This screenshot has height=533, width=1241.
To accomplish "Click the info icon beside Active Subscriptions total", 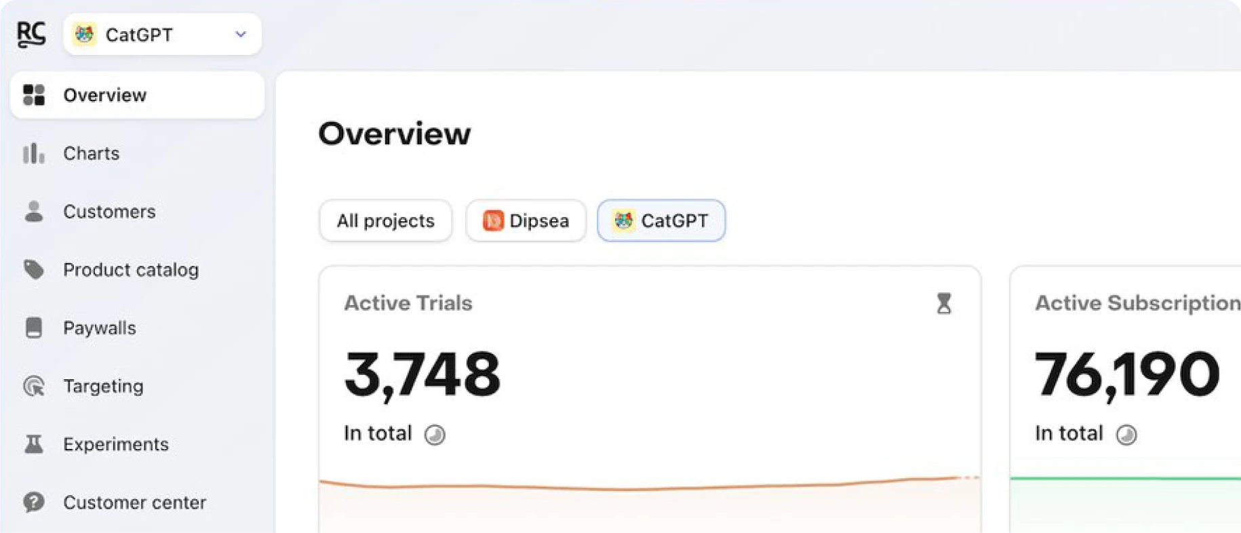I will (x=1126, y=434).
